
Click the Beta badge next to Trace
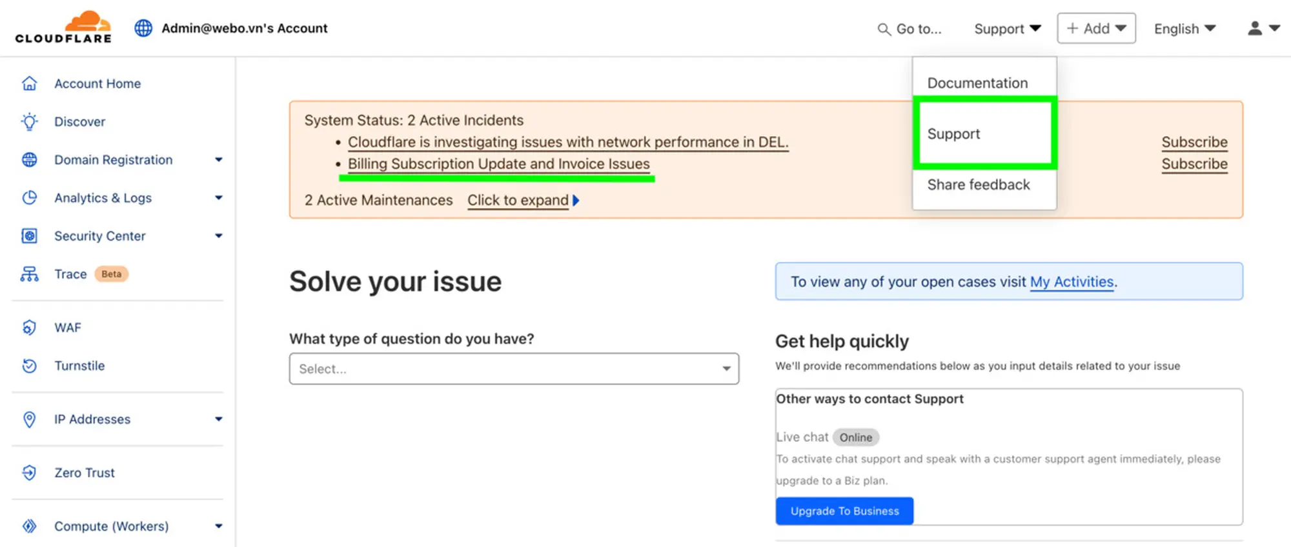tap(111, 274)
